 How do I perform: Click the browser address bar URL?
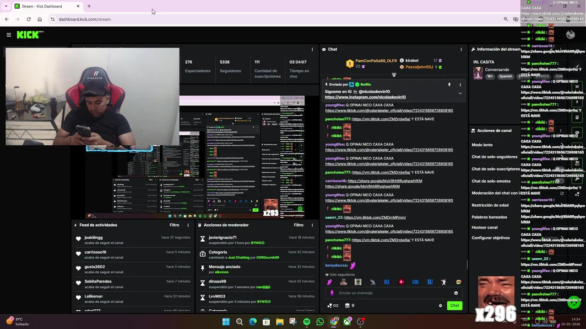[85, 19]
